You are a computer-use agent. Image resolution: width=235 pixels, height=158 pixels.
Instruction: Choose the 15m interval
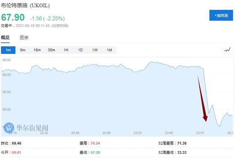[x=37, y=50]
